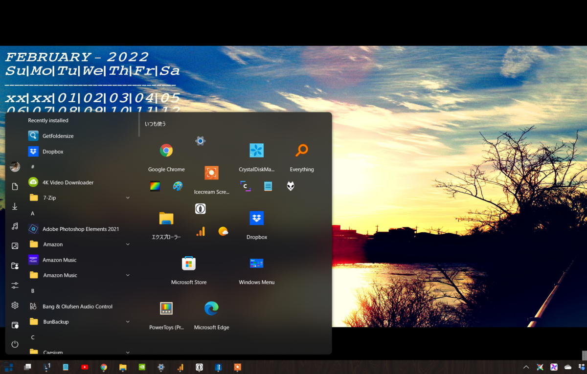Open Settings from the sidebar gear
587x374 pixels.
[x=15, y=305]
